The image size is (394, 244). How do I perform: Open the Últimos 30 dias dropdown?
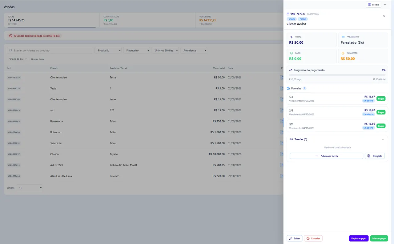[165, 50]
